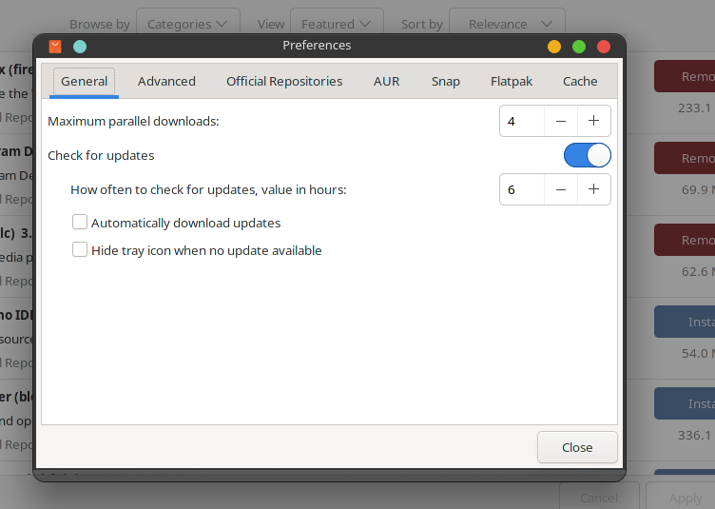Click the orange Pamac icon in the title bar
Image resolution: width=715 pixels, height=509 pixels.
coord(55,47)
